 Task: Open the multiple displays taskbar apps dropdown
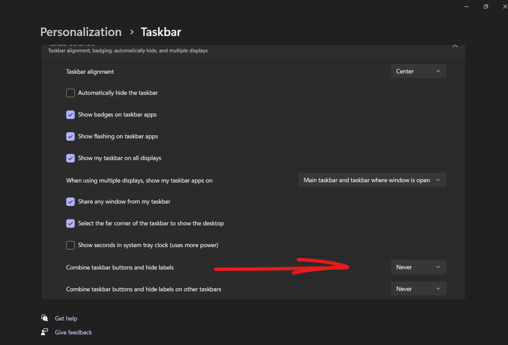(372, 180)
